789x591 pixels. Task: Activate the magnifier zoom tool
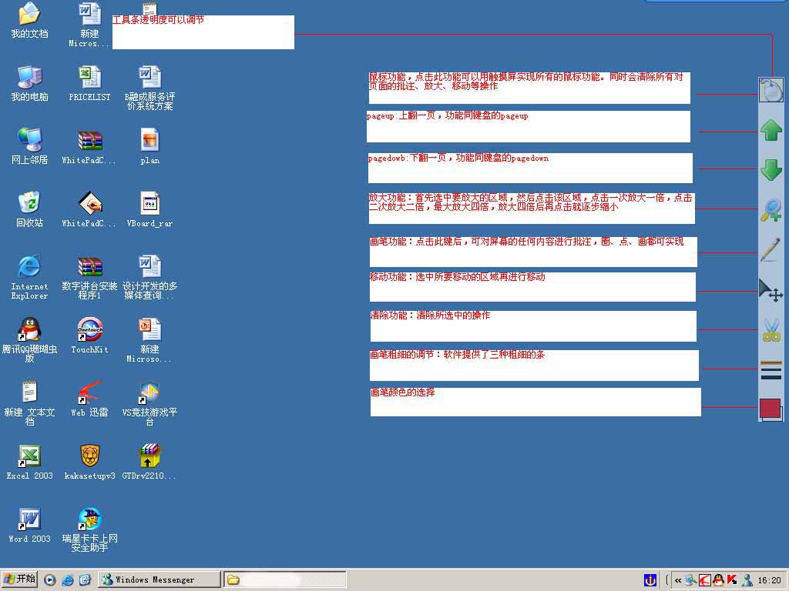(x=771, y=210)
